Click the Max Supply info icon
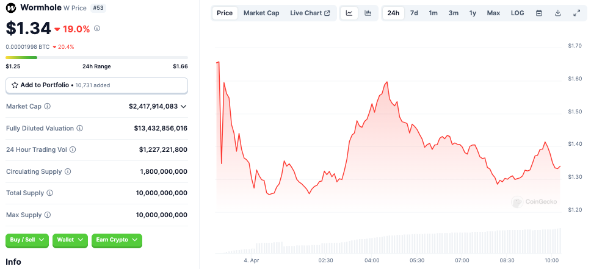The image size is (591, 269). (x=48, y=215)
